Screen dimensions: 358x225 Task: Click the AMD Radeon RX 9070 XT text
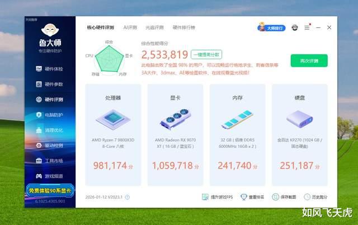pos(175,143)
